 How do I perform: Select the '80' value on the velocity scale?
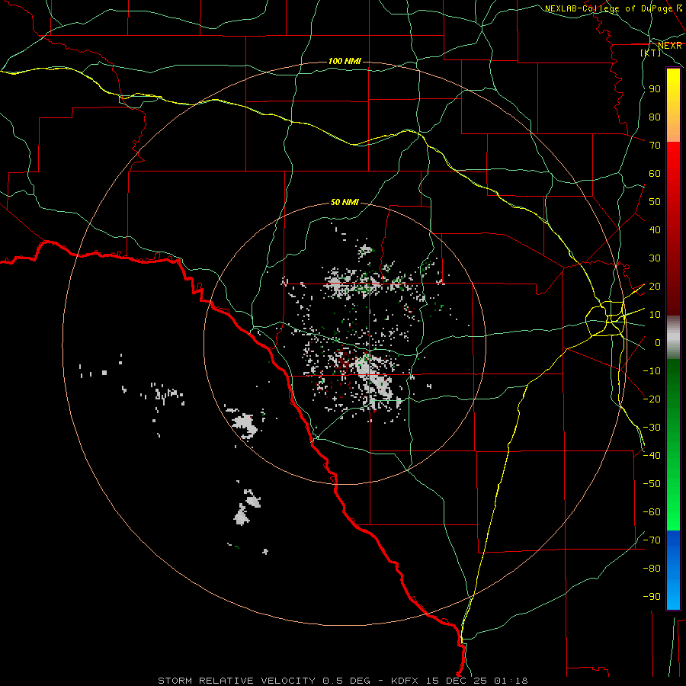655,117
